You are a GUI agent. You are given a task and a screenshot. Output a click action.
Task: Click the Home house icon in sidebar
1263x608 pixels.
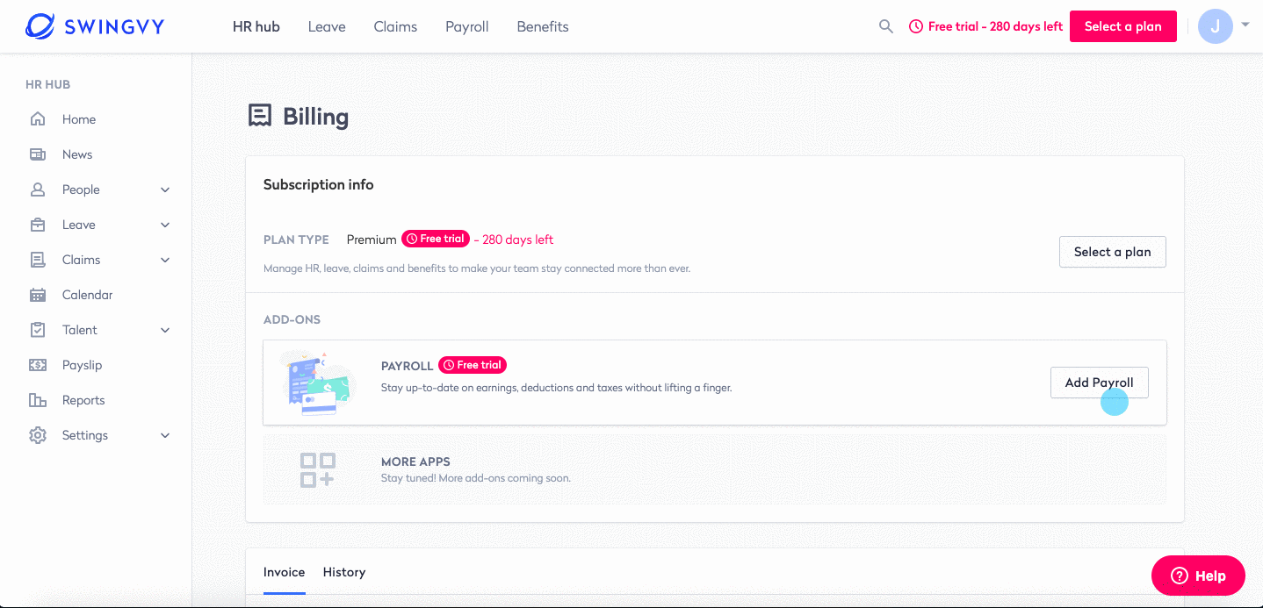[x=38, y=119]
